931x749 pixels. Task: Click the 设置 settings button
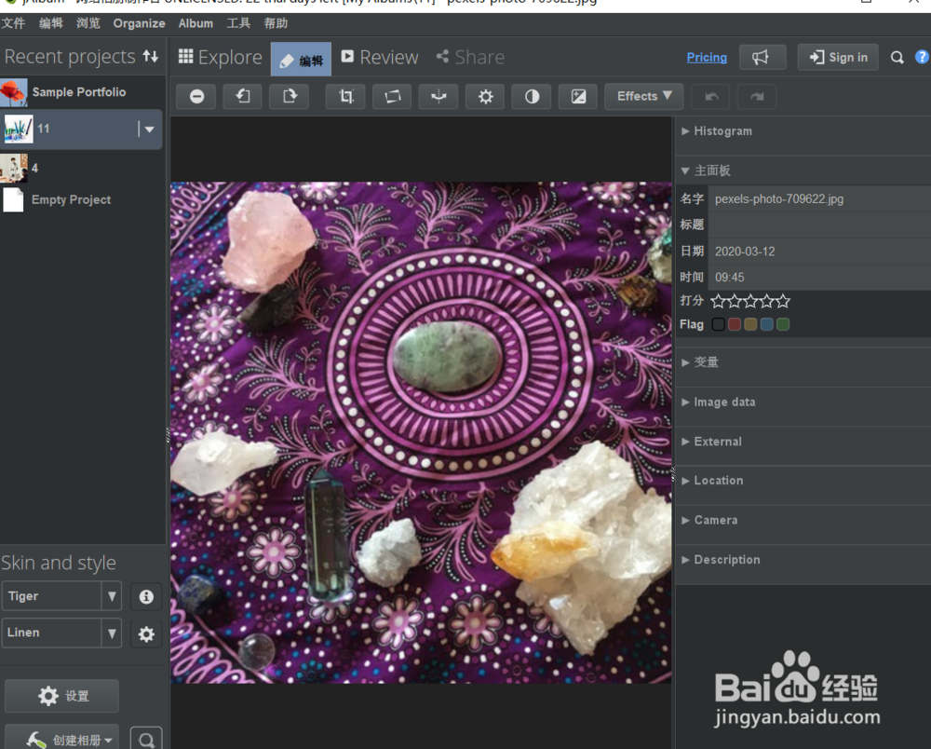tap(61, 696)
